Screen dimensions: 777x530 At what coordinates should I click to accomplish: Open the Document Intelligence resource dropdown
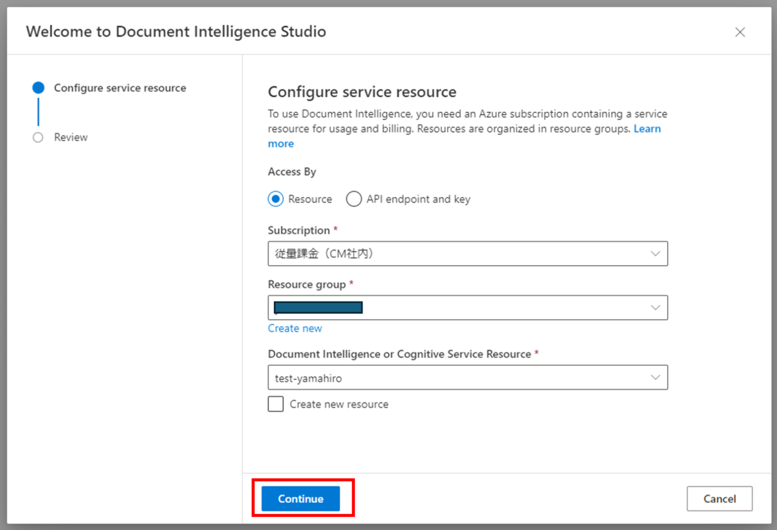click(x=467, y=377)
